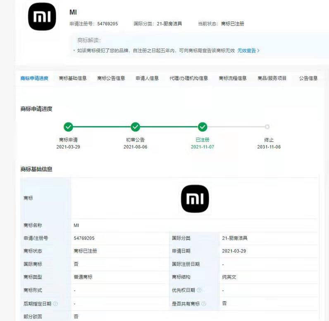Viewport: 329px width, 321px height.
Task: Click the 纯英文 value in 商标结构 row
Action: [x=229, y=277]
